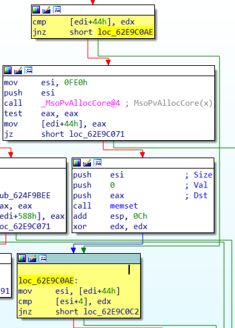This screenshot has width=235, height=328.
Task: Click the pencil edit icon in the memset block
Action: coord(87,163)
